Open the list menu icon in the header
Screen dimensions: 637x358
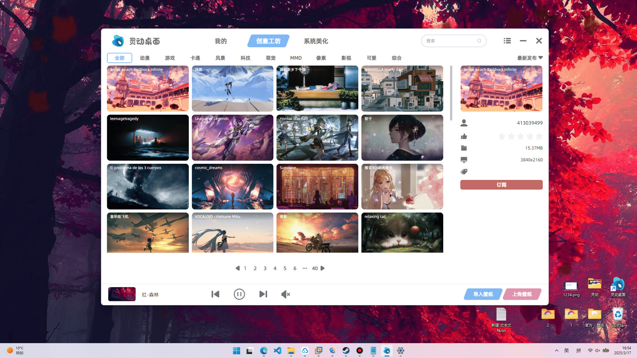(x=507, y=41)
